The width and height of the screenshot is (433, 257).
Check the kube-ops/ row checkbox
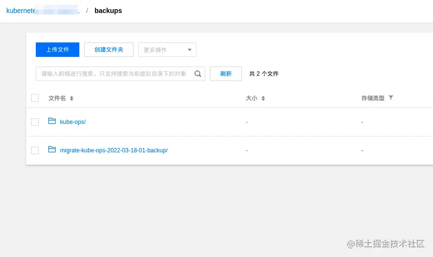pyautogui.click(x=35, y=122)
